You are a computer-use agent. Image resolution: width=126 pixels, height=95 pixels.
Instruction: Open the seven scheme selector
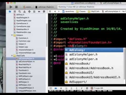click(27, 7)
